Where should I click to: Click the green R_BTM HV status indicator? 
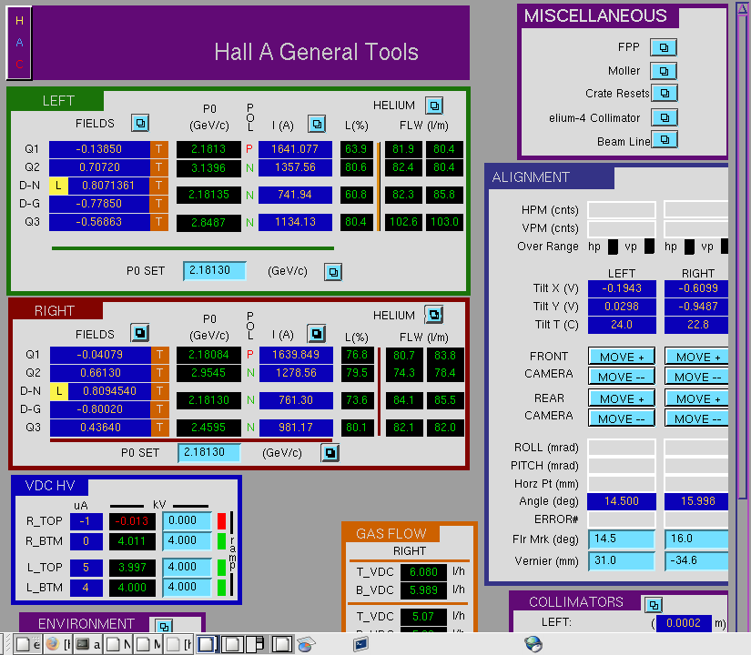point(221,541)
